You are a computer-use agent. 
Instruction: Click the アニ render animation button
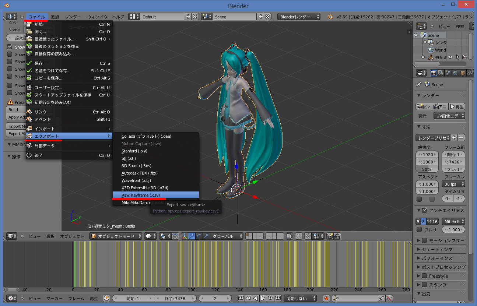click(x=440, y=106)
